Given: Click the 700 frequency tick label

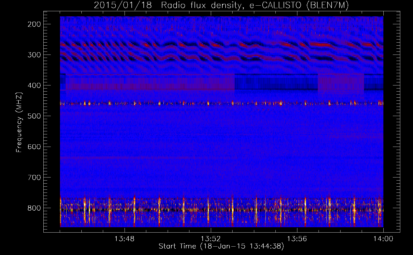Looking at the screenshot, I should pos(34,177).
